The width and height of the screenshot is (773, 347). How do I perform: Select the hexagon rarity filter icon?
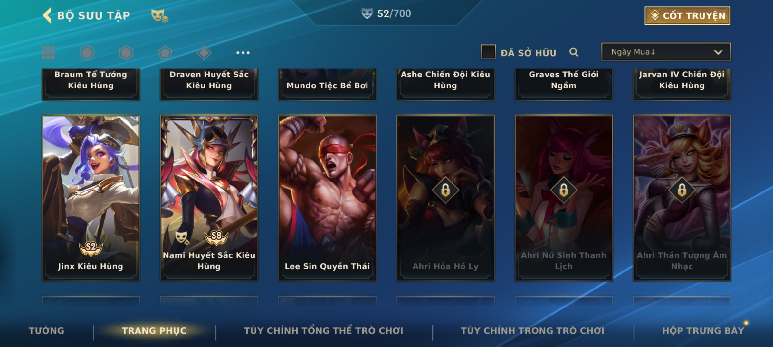coord(126,53)
